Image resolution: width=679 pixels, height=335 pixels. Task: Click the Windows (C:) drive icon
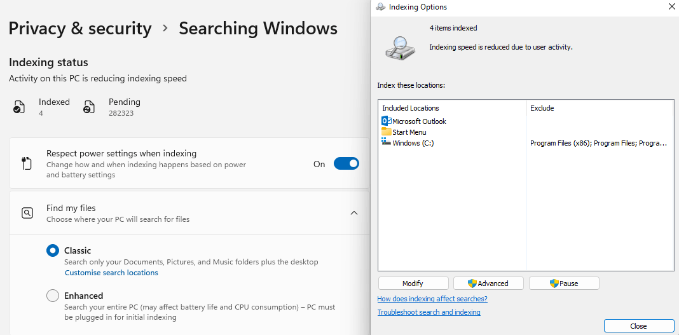[387, 142]
